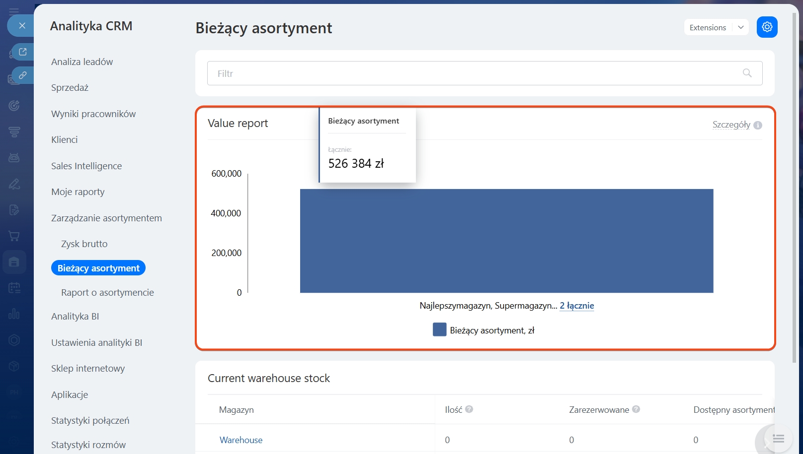This screenshot has width=803, height=454.
Task: Click the Szczegóły details link
Action: 731,125
